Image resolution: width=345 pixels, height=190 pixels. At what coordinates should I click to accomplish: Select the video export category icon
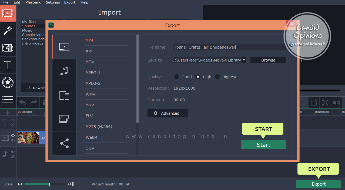point(64,47)
